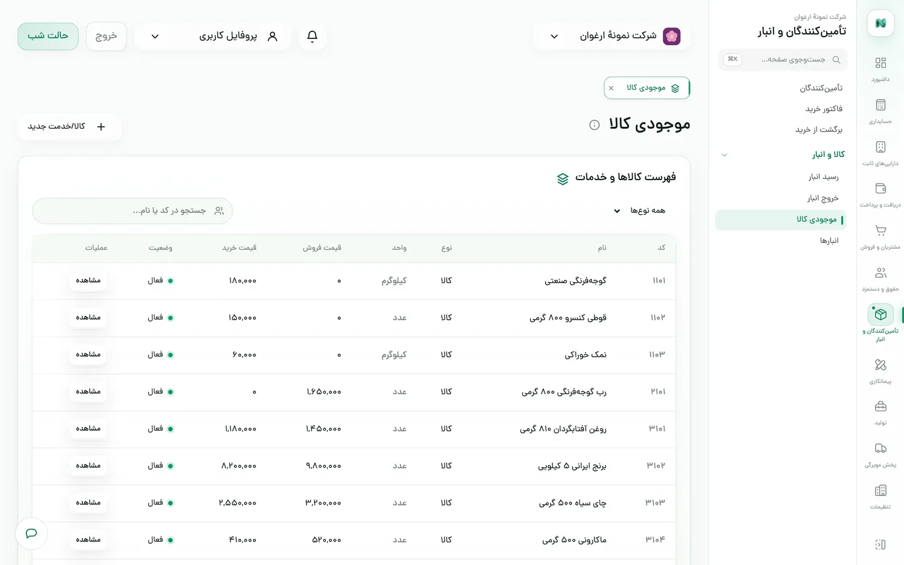The image size is (904, 565).
Task: Collapse the کالا و انبار sidebar section
Action: pyautogui.click(x=724, y=154)
